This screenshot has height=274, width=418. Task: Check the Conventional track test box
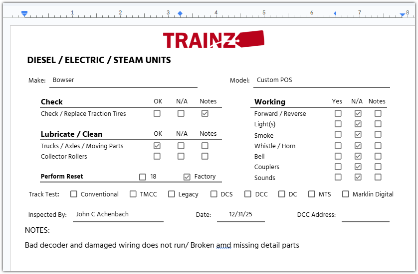tap(74, 194)
